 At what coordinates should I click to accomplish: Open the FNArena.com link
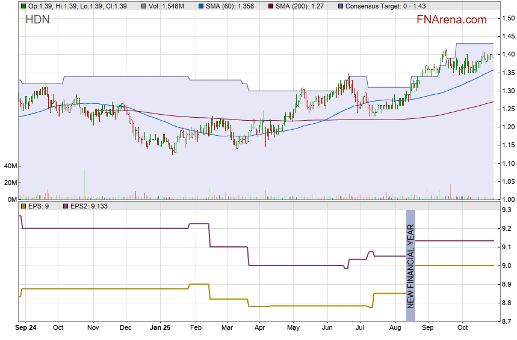pos(451,20)
